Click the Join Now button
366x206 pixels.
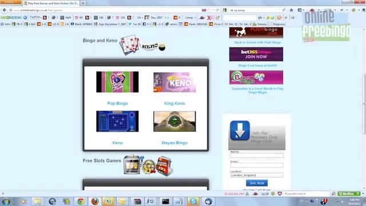point(257,183)
